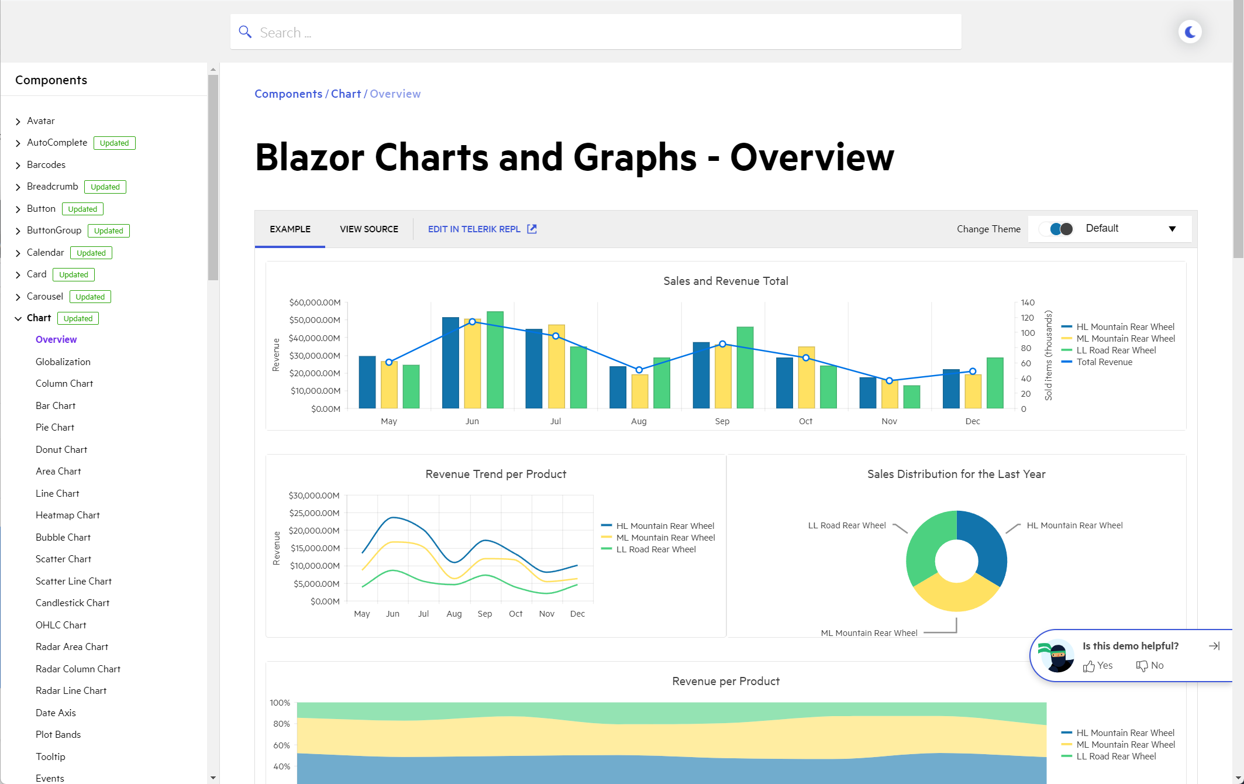The width and height of the screenshot is (1244, 784).
Task: Open the Pie Chart demo link
Action: pyautogui.click(x=55, y=427)
